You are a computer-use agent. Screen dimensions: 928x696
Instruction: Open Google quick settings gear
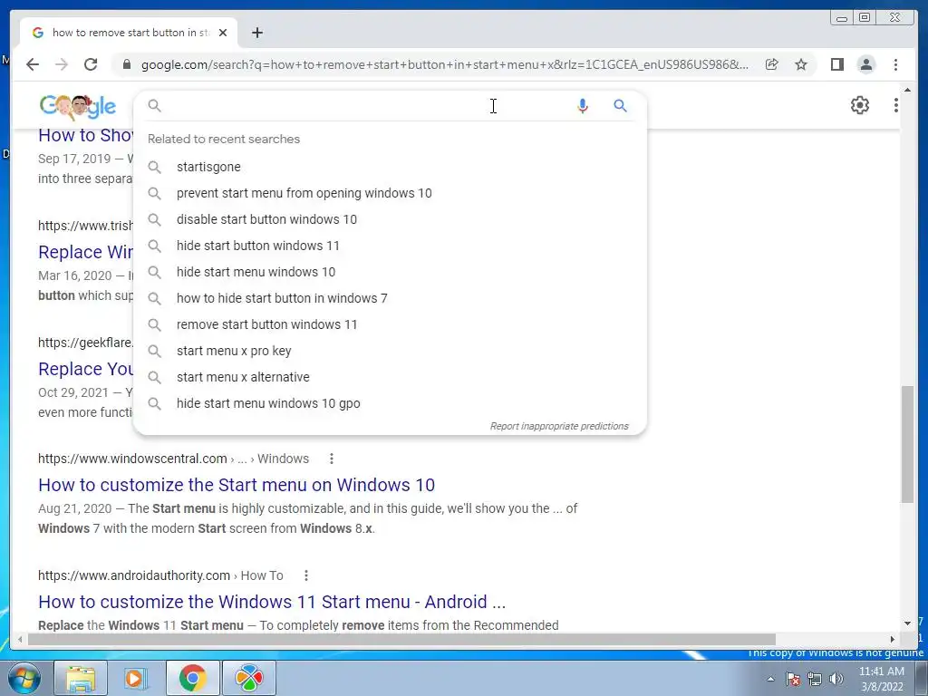[859, 105]
